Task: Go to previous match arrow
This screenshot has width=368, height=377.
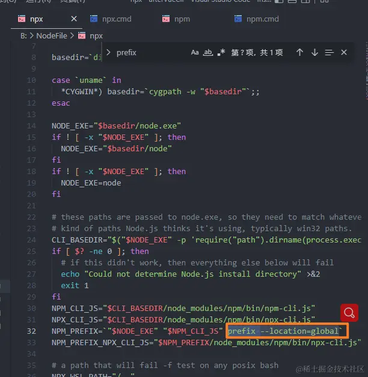Action: (x=299, y=52)
